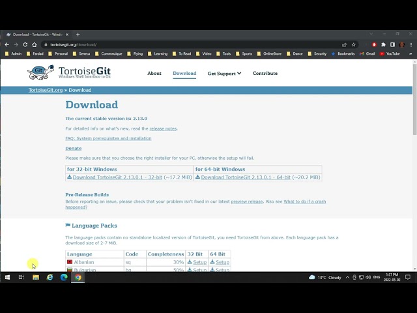Image resolution: width=417 pixels, height=313 pixels.
Task: Open the Learning bookmarks folder
Action: pyautogui.click(x=158, y=53)
